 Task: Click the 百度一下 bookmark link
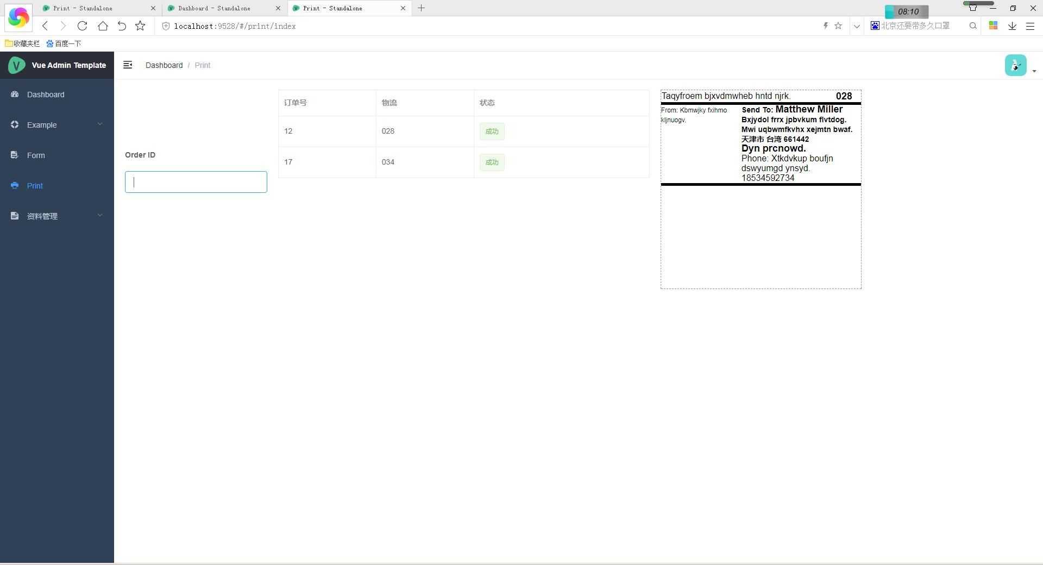[64, 43]
